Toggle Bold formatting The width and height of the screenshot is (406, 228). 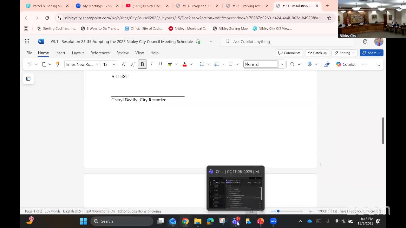click(142, 64)
